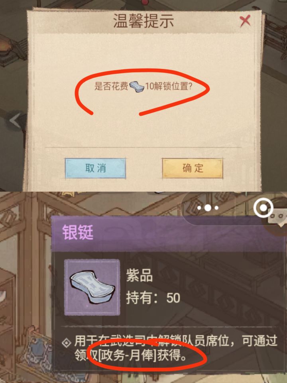Viewport: 287px width, 383px height.
Task: Click the blue 取消 button
Action: tap(95, 168)
